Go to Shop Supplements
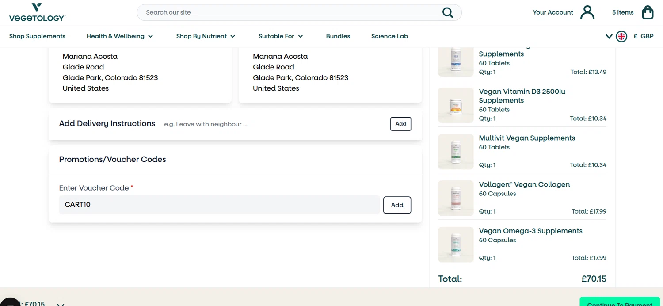 (x=37, y=36)
